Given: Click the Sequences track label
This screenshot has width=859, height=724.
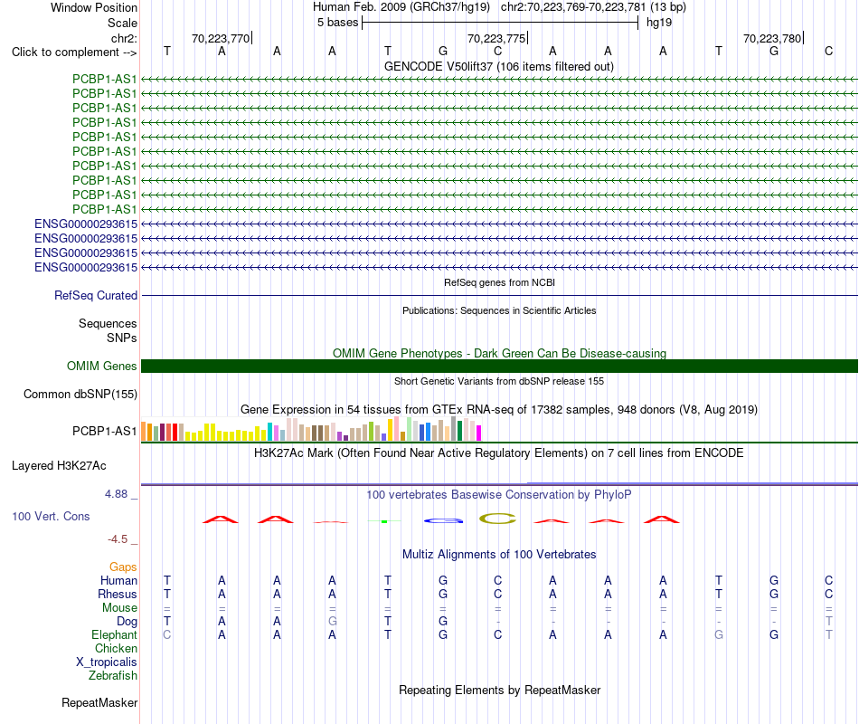Looking at the screenshot, I should point(108,324).
